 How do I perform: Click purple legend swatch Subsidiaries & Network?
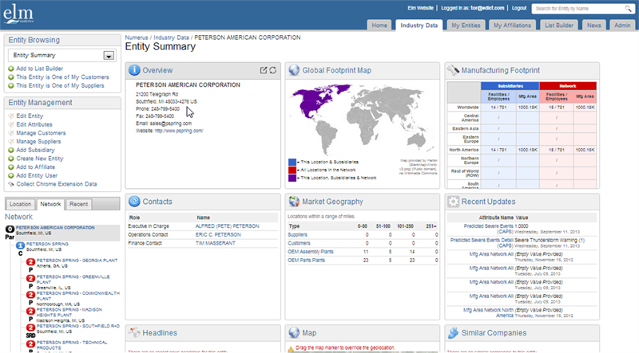tap(292, 178)
